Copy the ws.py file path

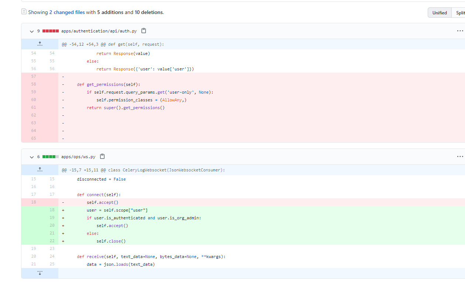coord(102,156)
